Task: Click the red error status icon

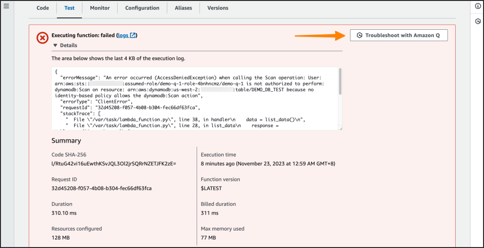Action: (42, 38)
